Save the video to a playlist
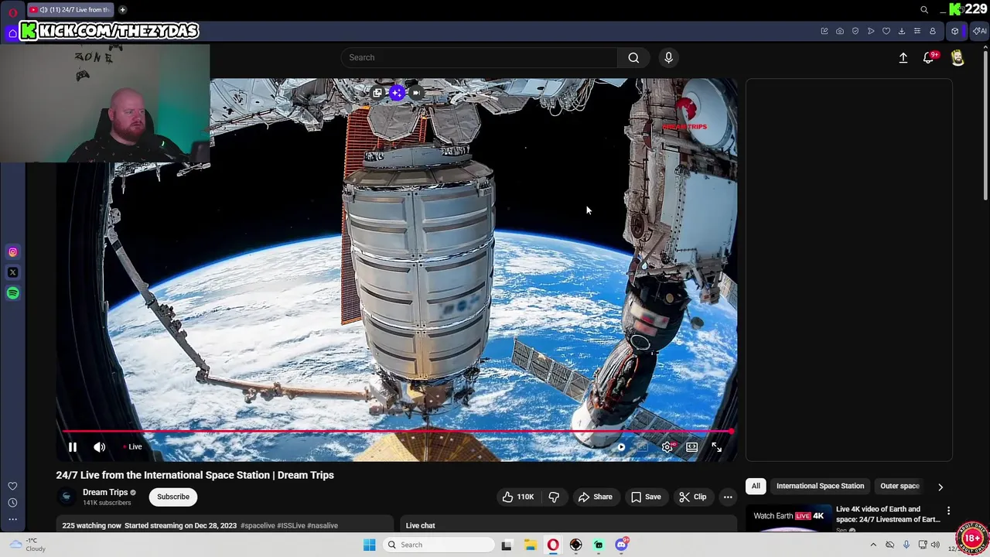Viewport: 990px width, 557px height. [x=647, y=497]
